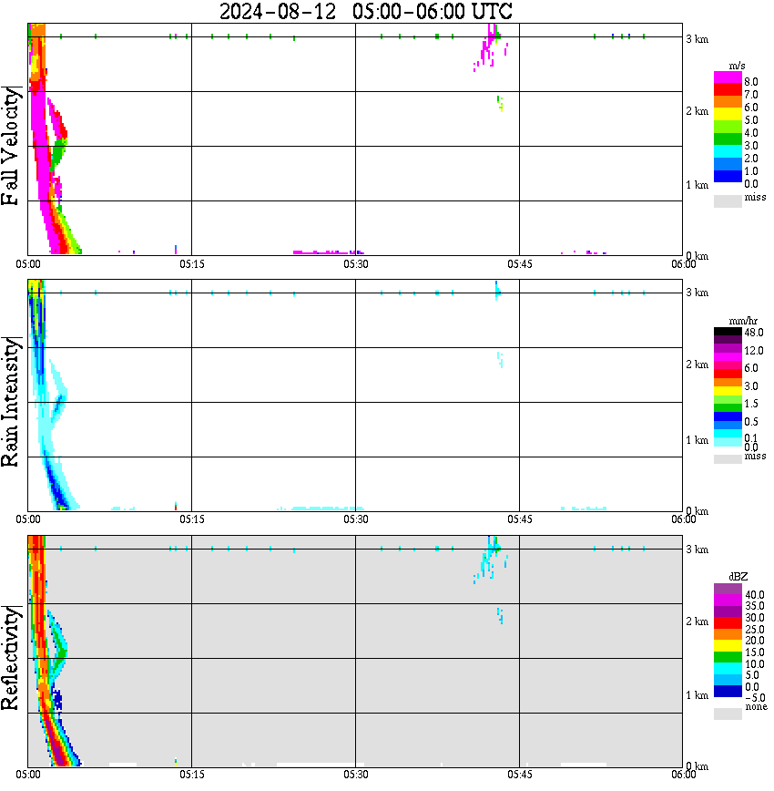Screen dimensions: 774x791
Task: Click the m/s unit label
Action: click(x=737, y=66)
